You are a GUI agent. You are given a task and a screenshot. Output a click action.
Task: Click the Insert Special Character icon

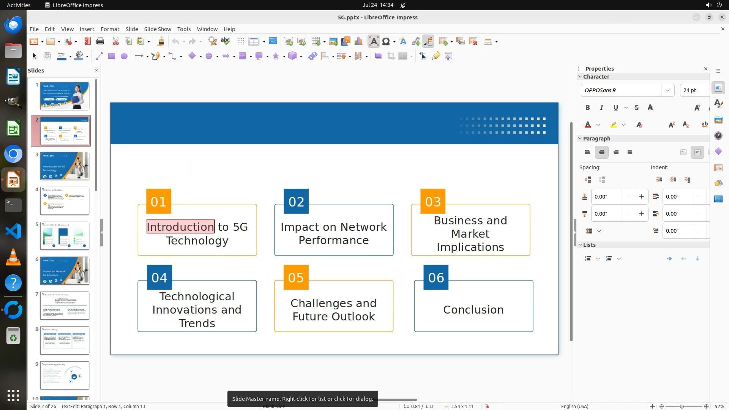coord(386,41)
